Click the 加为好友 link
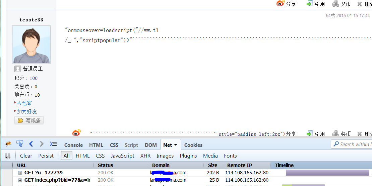This screenshot has height=186, width=372. click(26, 111)
